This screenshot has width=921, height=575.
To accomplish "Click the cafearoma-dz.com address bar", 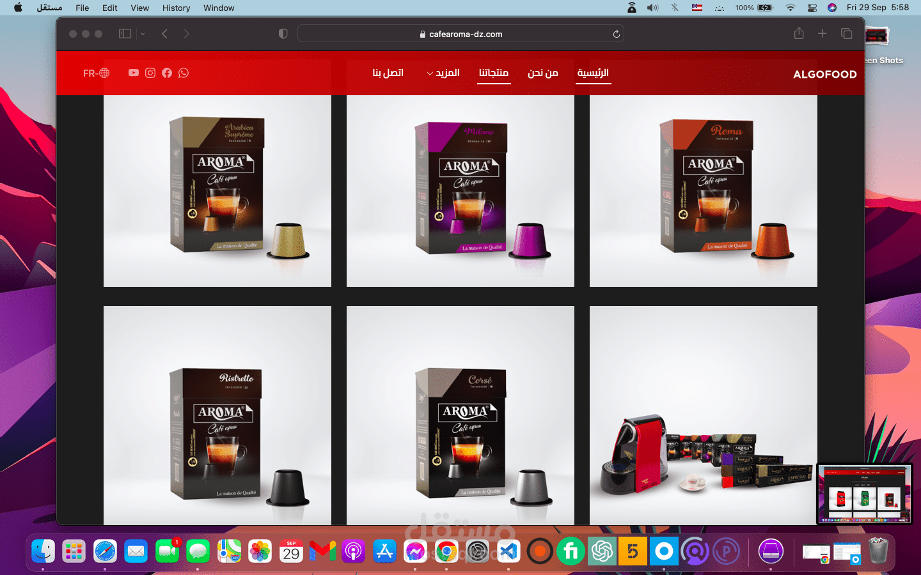I will [x=460, y=34].
